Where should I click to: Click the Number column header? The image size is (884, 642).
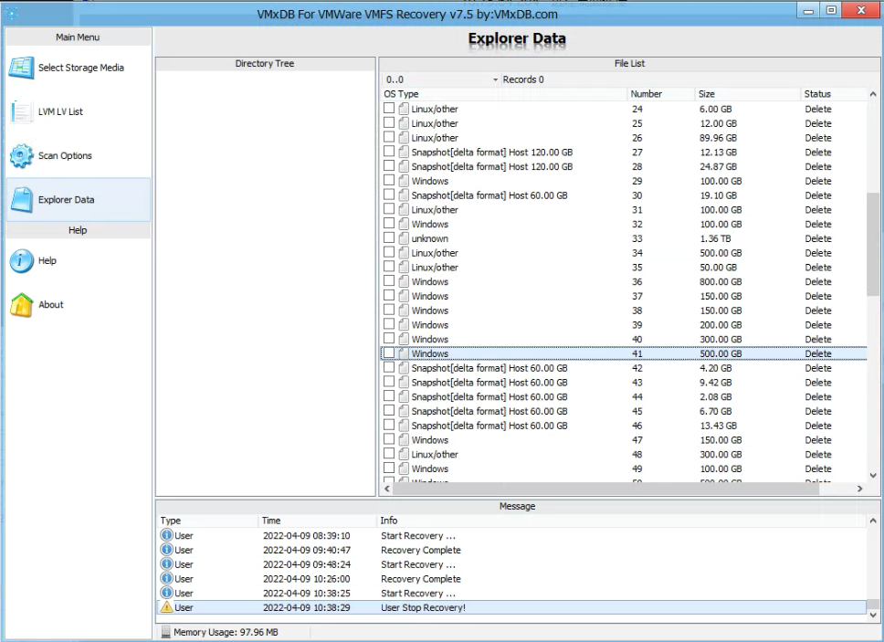(661, 94)
